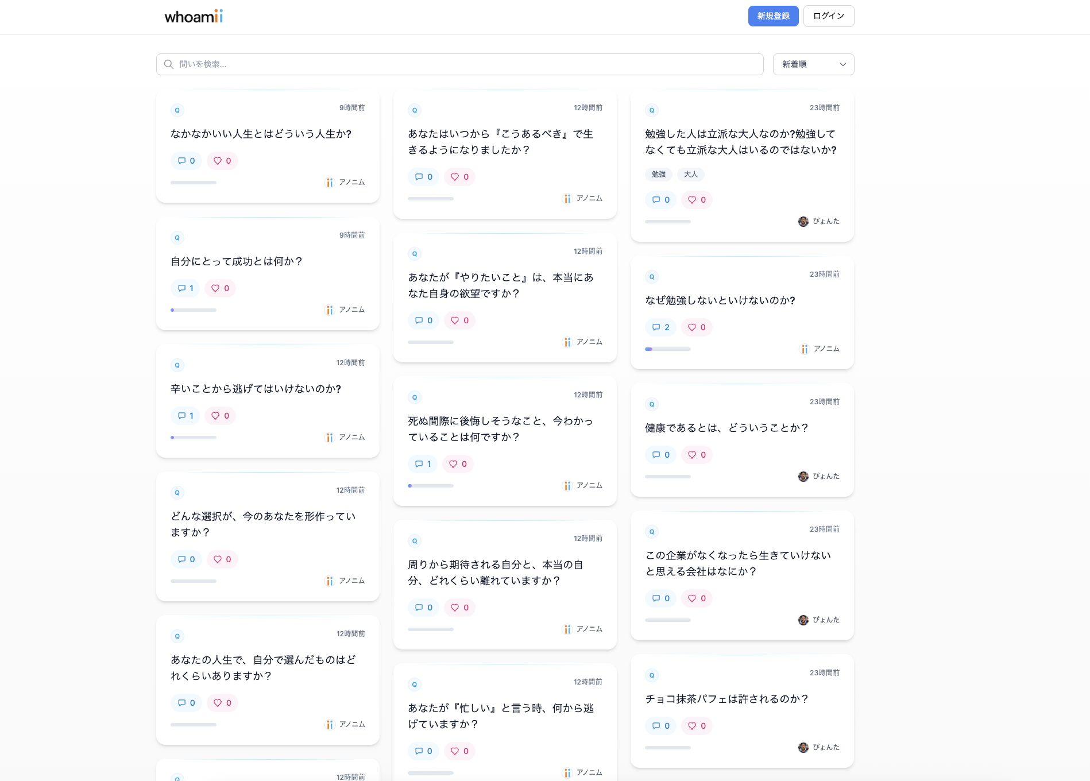Click the chevron arrow in sort selector
The width and height of the screenshot is (1090, 781).
842,64
